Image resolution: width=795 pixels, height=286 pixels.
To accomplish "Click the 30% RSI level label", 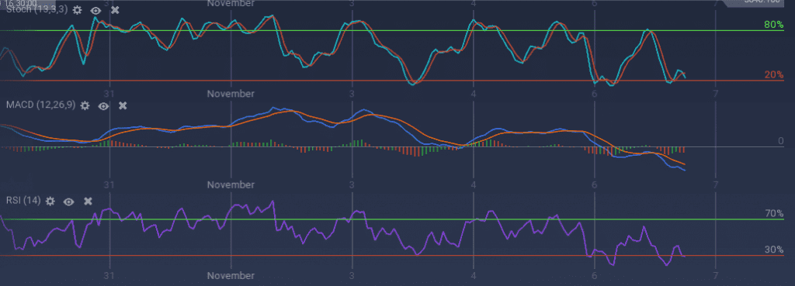I will 774,250.
